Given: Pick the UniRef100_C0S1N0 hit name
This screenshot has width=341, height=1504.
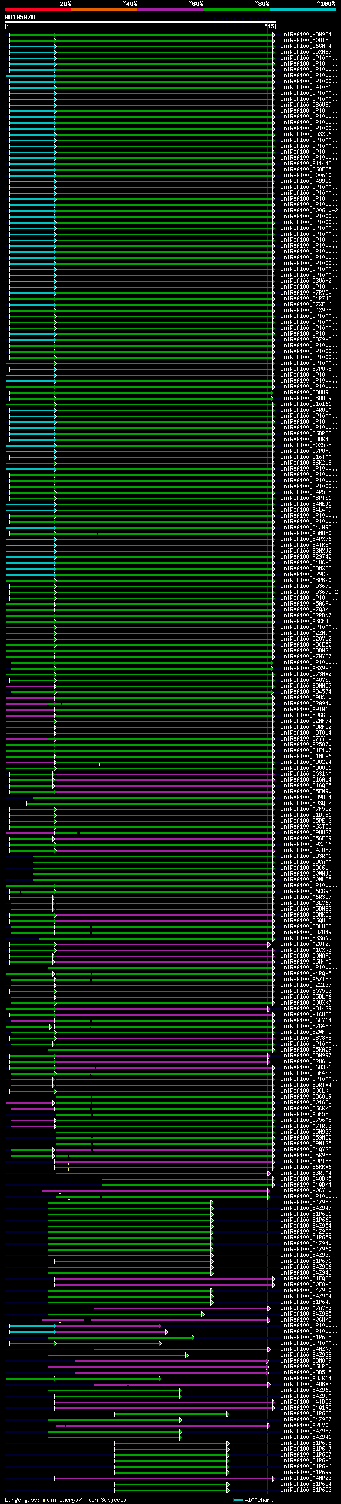Looking at the screenshot, I should pos(306,774).
